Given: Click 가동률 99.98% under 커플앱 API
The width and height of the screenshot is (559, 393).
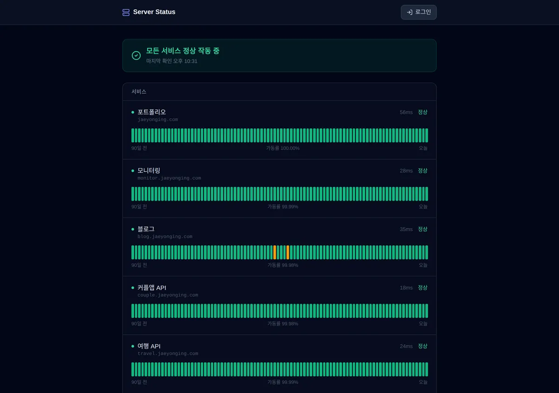Looking at the screenshot, I should click(283, 324).
